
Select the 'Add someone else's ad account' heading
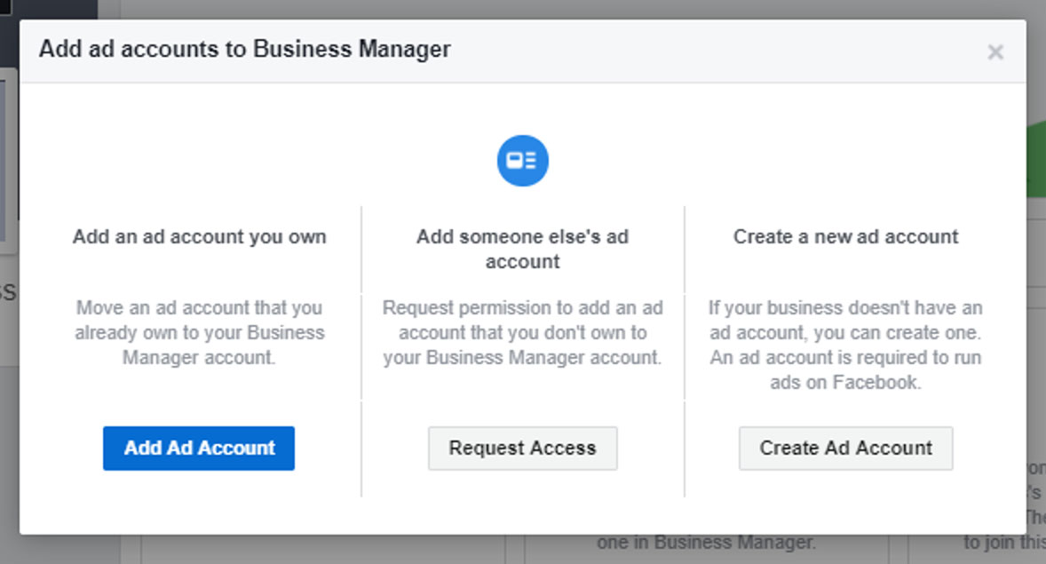(522, 250)
